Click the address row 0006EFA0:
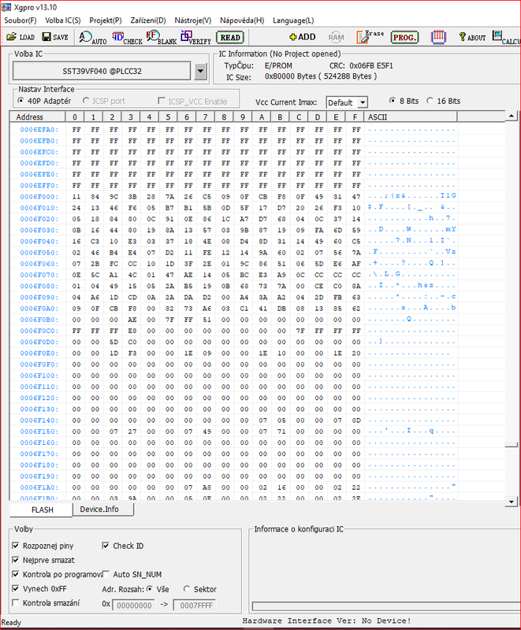 pos(39,129)
